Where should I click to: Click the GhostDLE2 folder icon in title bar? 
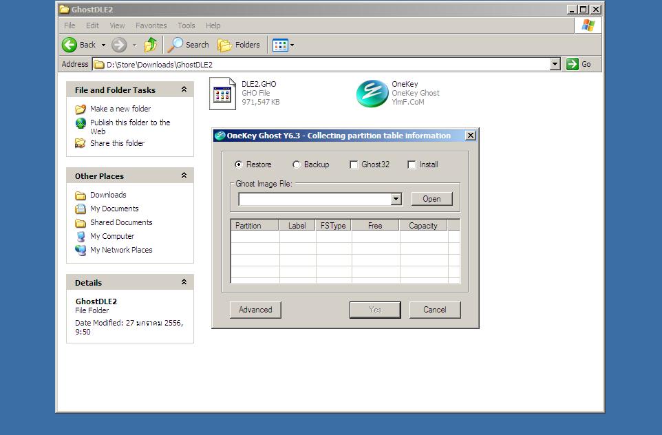[x=64, y=9]
